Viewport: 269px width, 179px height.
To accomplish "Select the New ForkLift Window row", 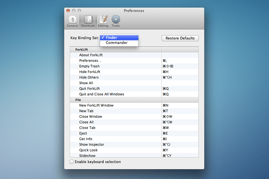I will [x=134, y=105].
